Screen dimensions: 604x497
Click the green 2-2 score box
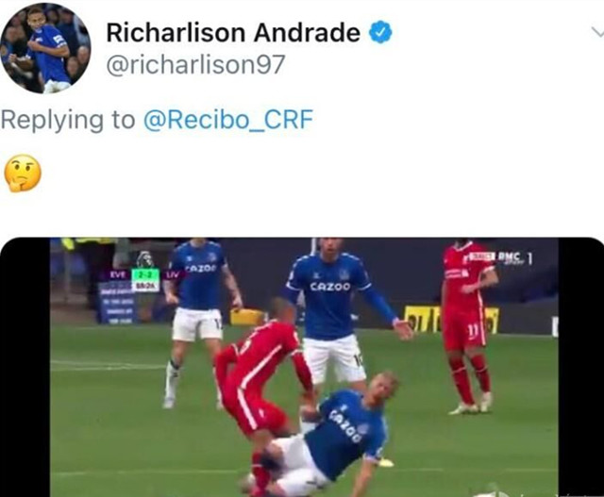(145, 274)
